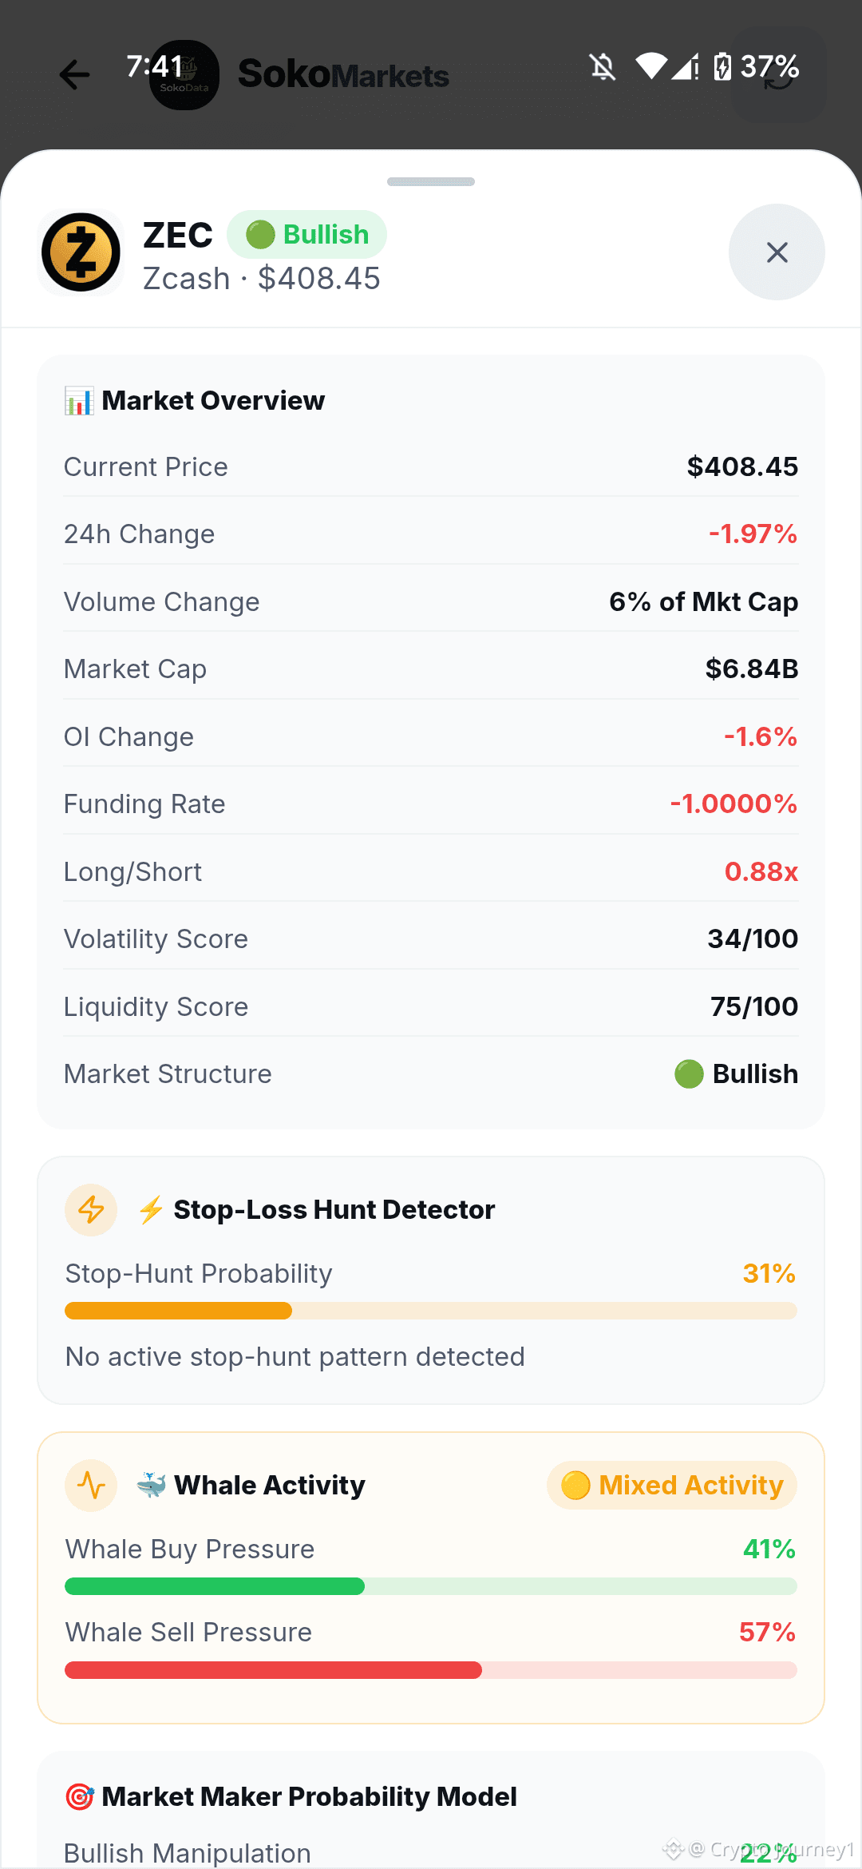The image size is (862, 1869).
Task: Tap the battery indicator in status bar
Action: pos(722,67)
